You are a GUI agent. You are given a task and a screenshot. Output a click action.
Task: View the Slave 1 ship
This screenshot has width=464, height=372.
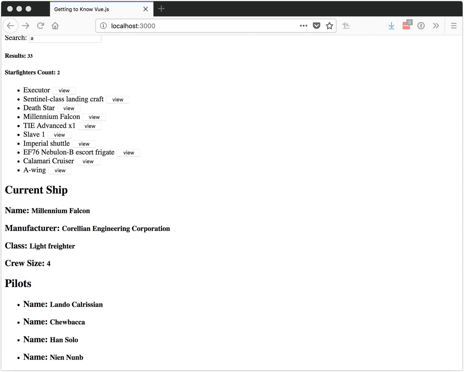(x=59, y=135)
